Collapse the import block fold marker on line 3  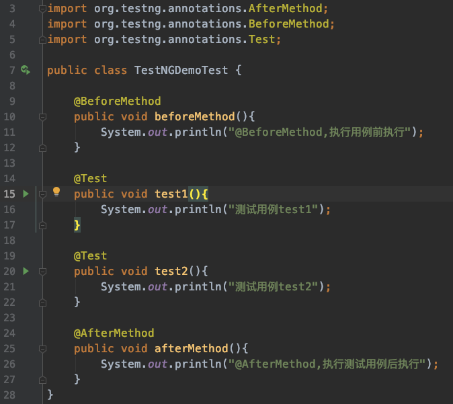(42, 9)
